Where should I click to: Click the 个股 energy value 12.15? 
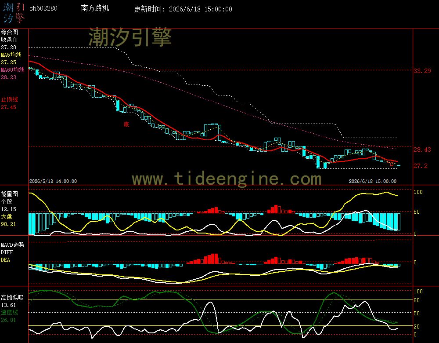(8, 209)
